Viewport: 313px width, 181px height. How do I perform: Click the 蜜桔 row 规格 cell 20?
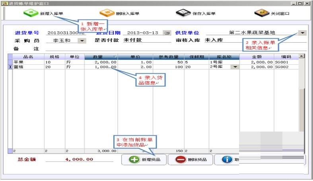(54, 67)
